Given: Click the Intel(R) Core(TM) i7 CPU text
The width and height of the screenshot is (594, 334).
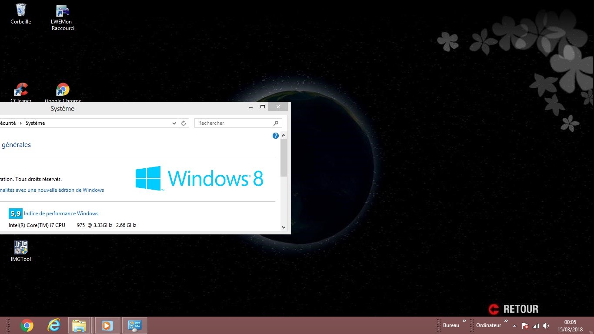Looking at the screenshot, I should pos(37,225).
